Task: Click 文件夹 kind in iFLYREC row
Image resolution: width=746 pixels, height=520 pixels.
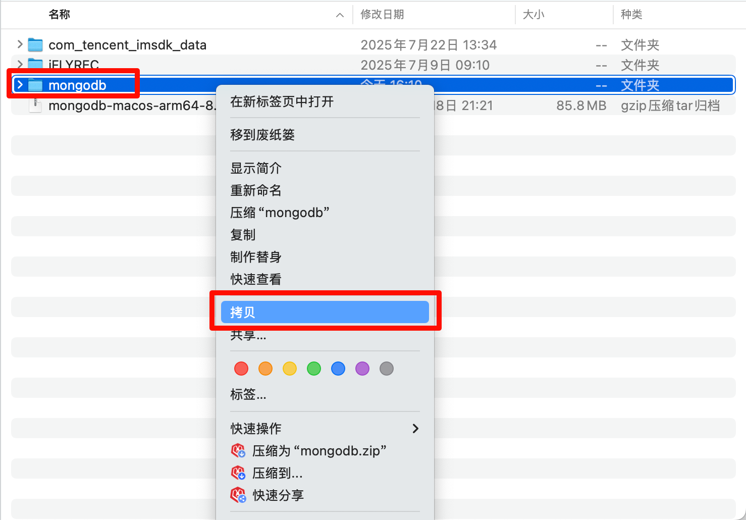Action: 640,65
